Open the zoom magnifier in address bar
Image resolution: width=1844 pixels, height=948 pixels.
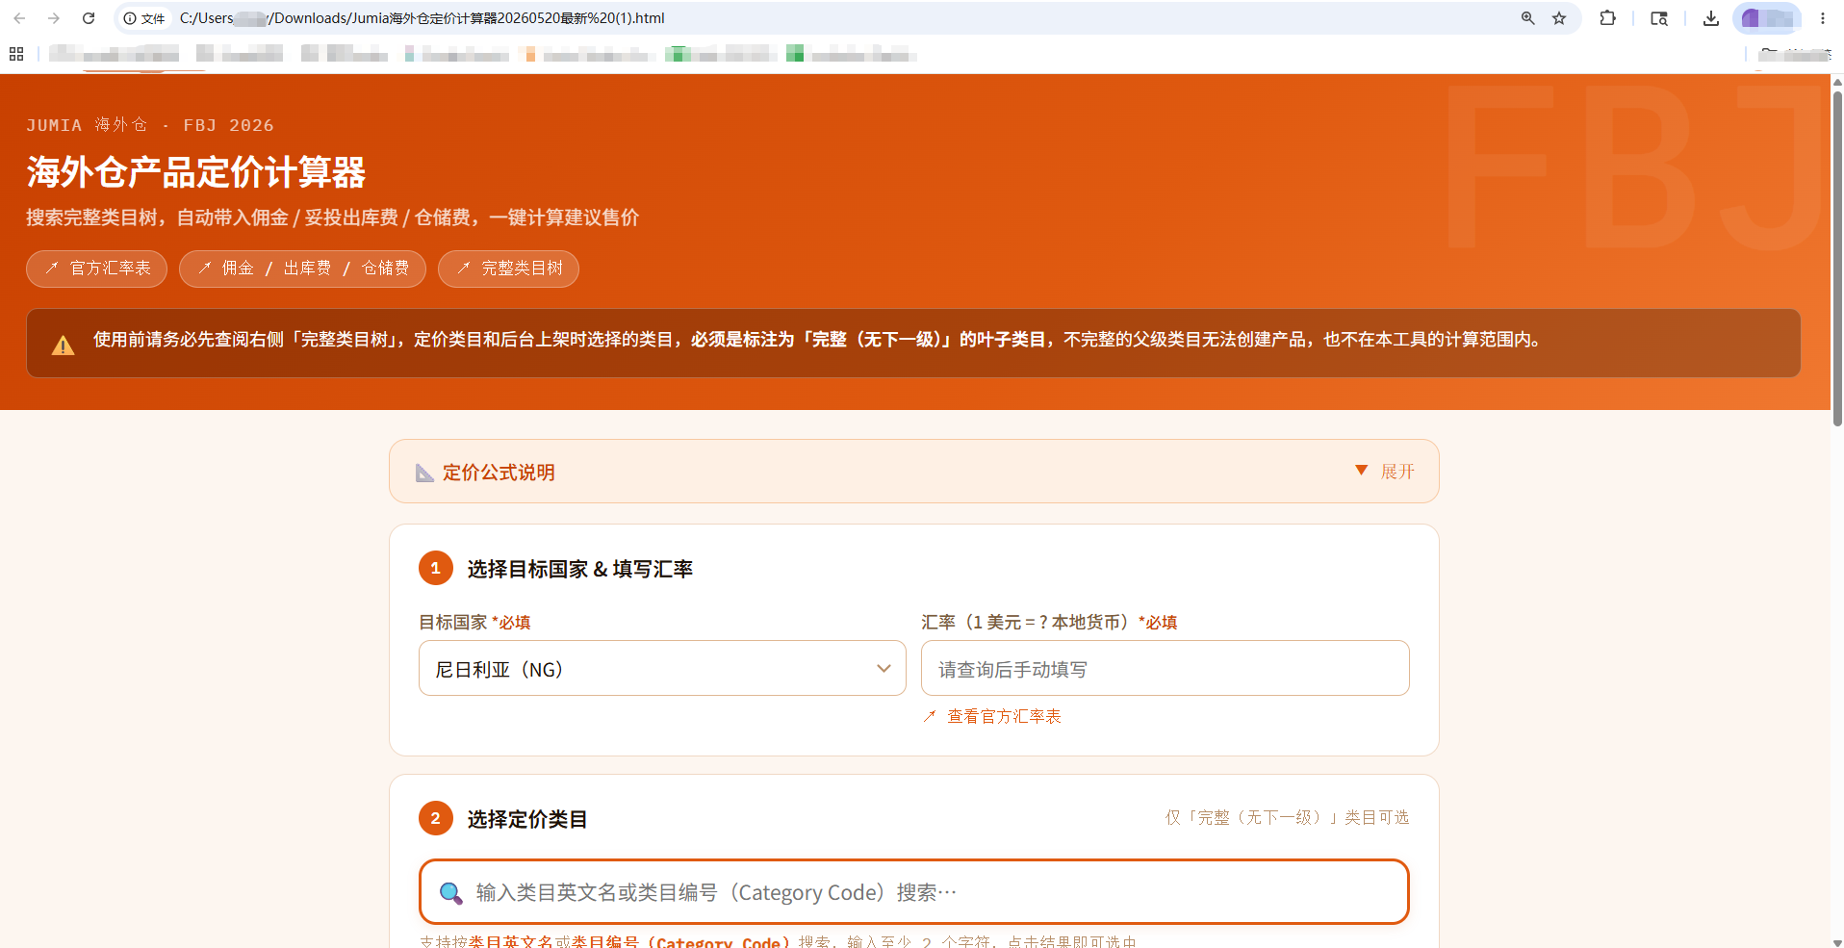(x=1527, y=18)
